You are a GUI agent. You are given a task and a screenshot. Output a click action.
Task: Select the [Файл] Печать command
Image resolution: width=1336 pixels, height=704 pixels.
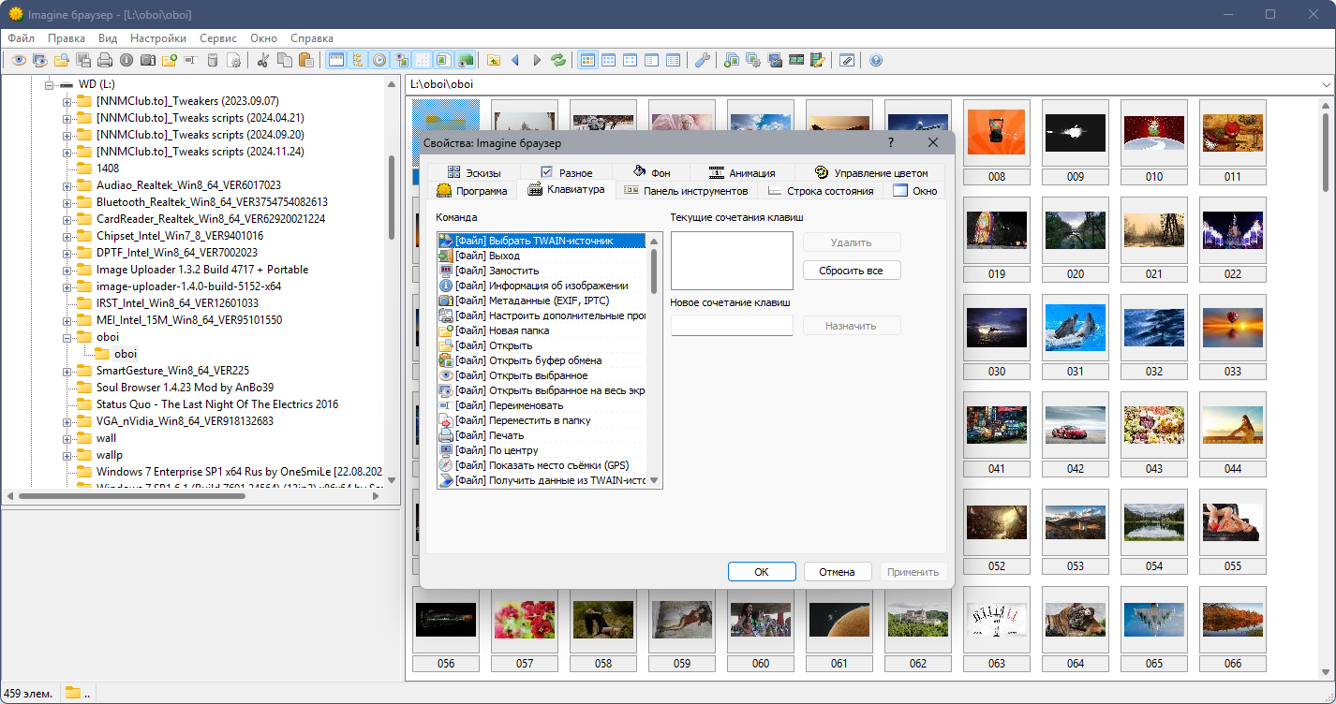click(x=542, y=435)
